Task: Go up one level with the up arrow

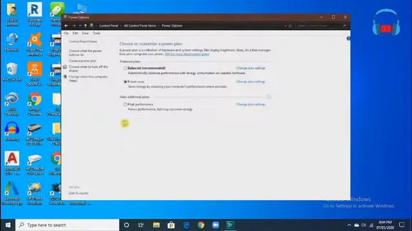Action: (86, 26)
